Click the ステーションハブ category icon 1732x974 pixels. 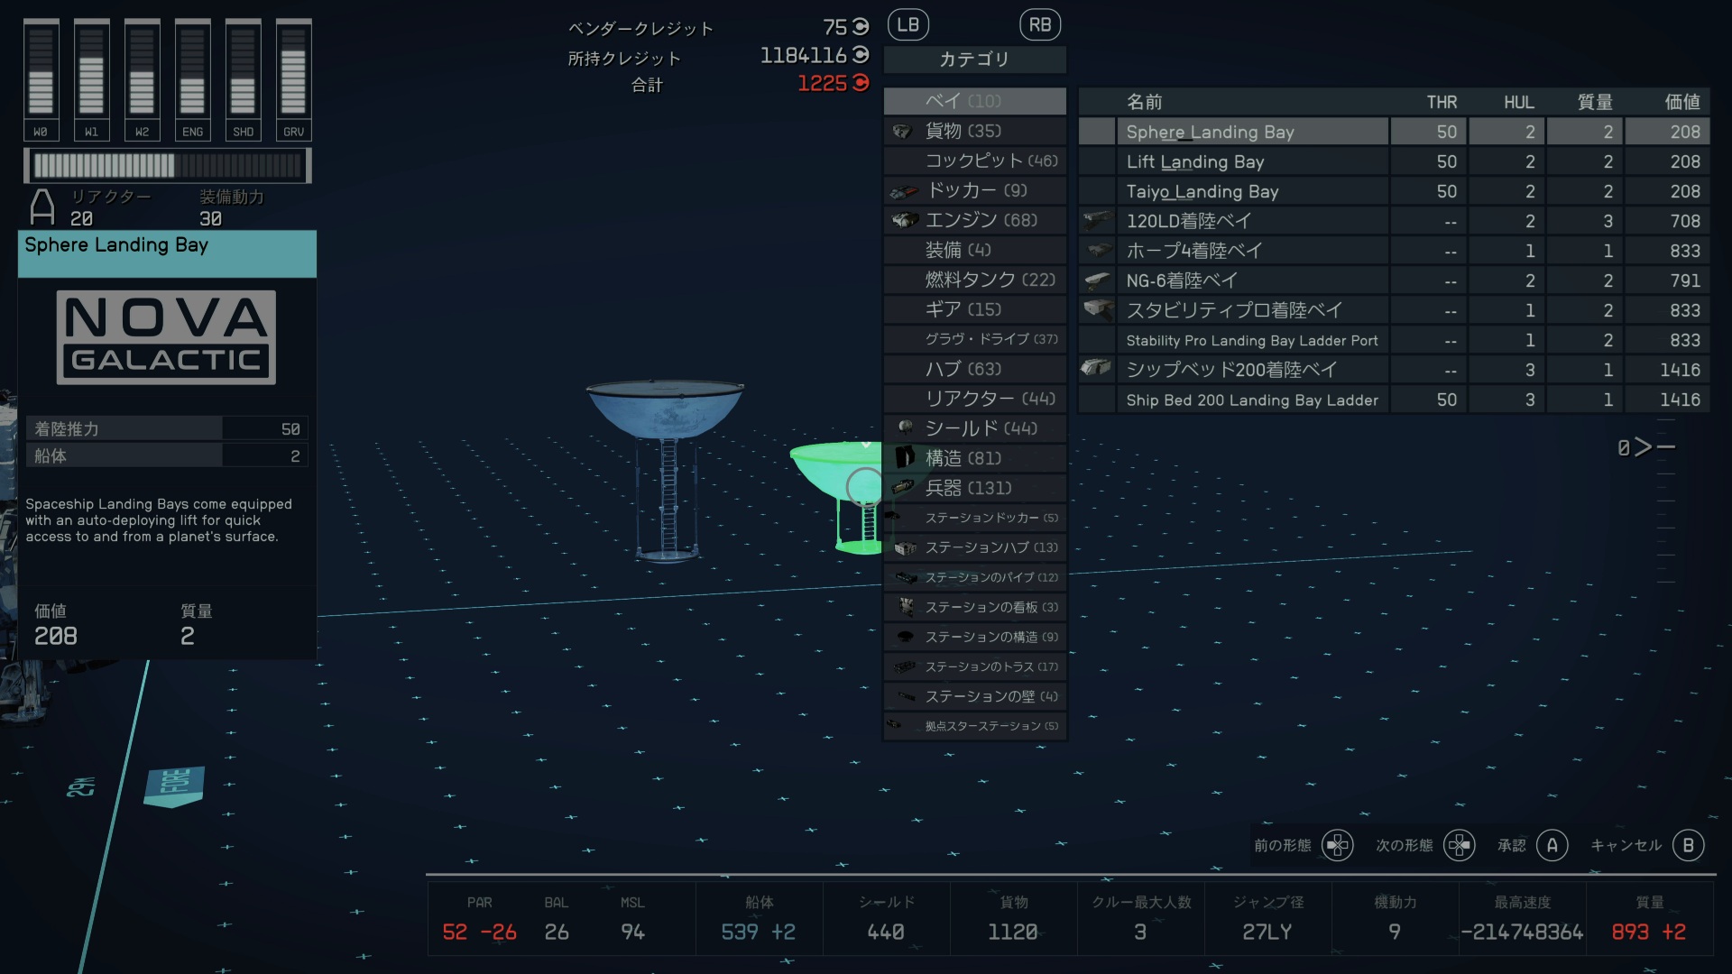[905, 547]
